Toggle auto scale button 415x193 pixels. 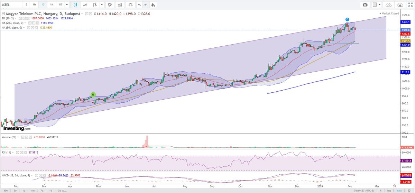(399, 191)
